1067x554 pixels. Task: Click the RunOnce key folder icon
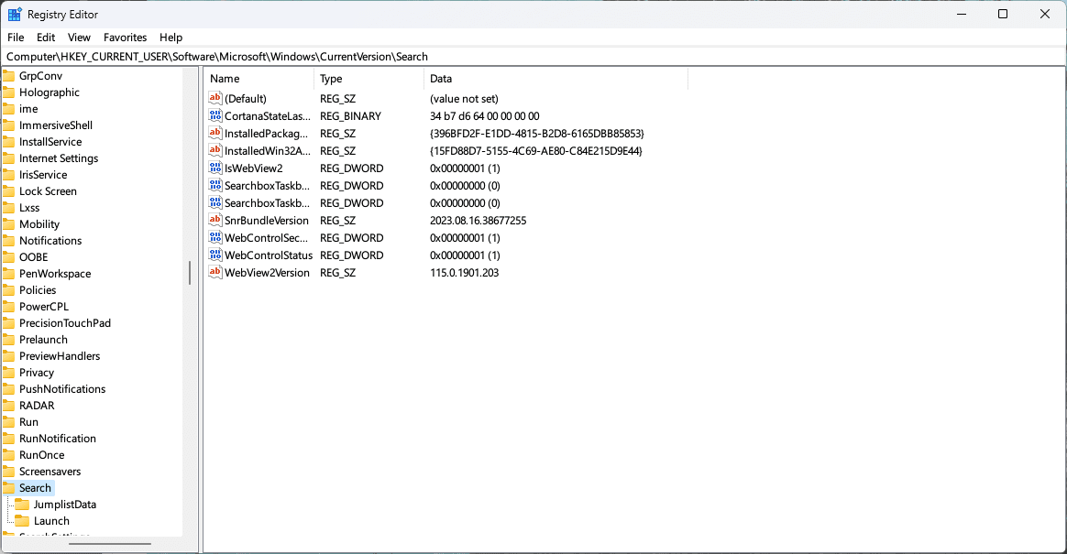[8, 455]
